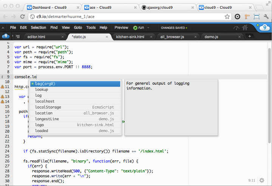This screenshot has width=272, height=186.
Task: Open the Find menu
Action: [54, 28]
